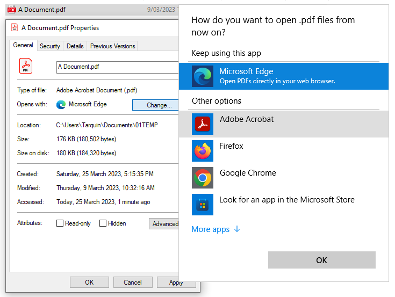This screenshot has width=395, height=297.
Task: Enable the Read-only checkbox
Action: pyautogui.click(x=60, y=223)
